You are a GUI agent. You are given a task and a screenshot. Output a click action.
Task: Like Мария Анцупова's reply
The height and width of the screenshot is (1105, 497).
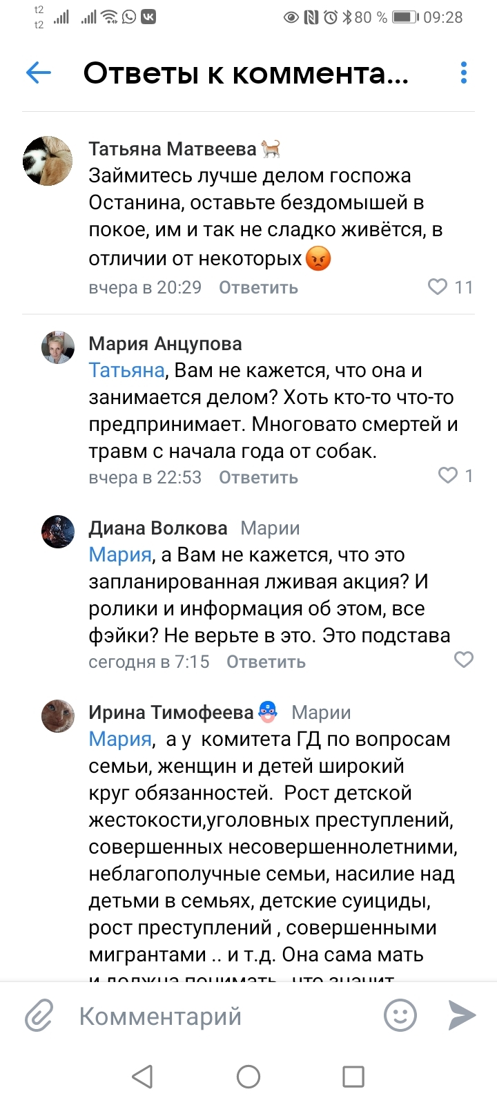click(448, 475)
